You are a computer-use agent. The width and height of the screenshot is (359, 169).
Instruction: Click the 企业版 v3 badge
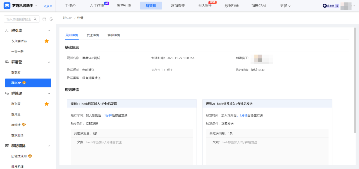pyautogui.click(x=331, y=6)
